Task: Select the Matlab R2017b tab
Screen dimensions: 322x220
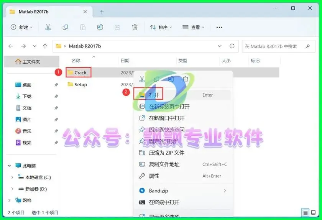Action: coord(49,12)
